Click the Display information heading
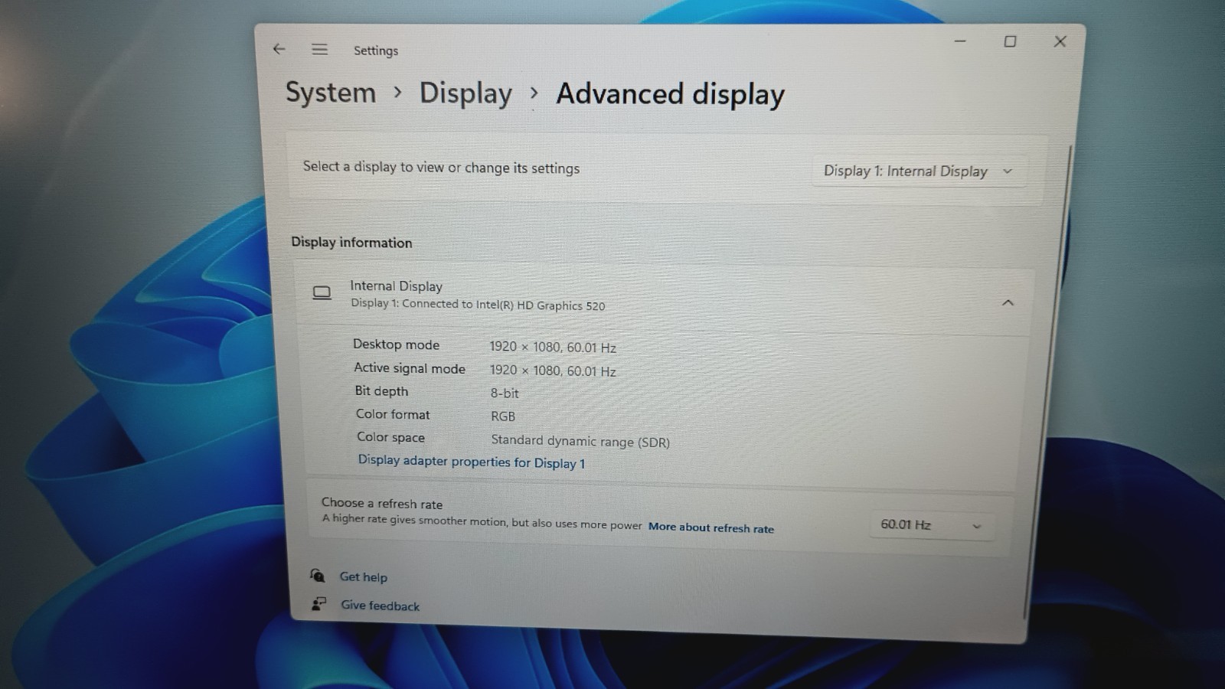The image size is (1225, 689). pyautogui.click(x=351, y=242)
